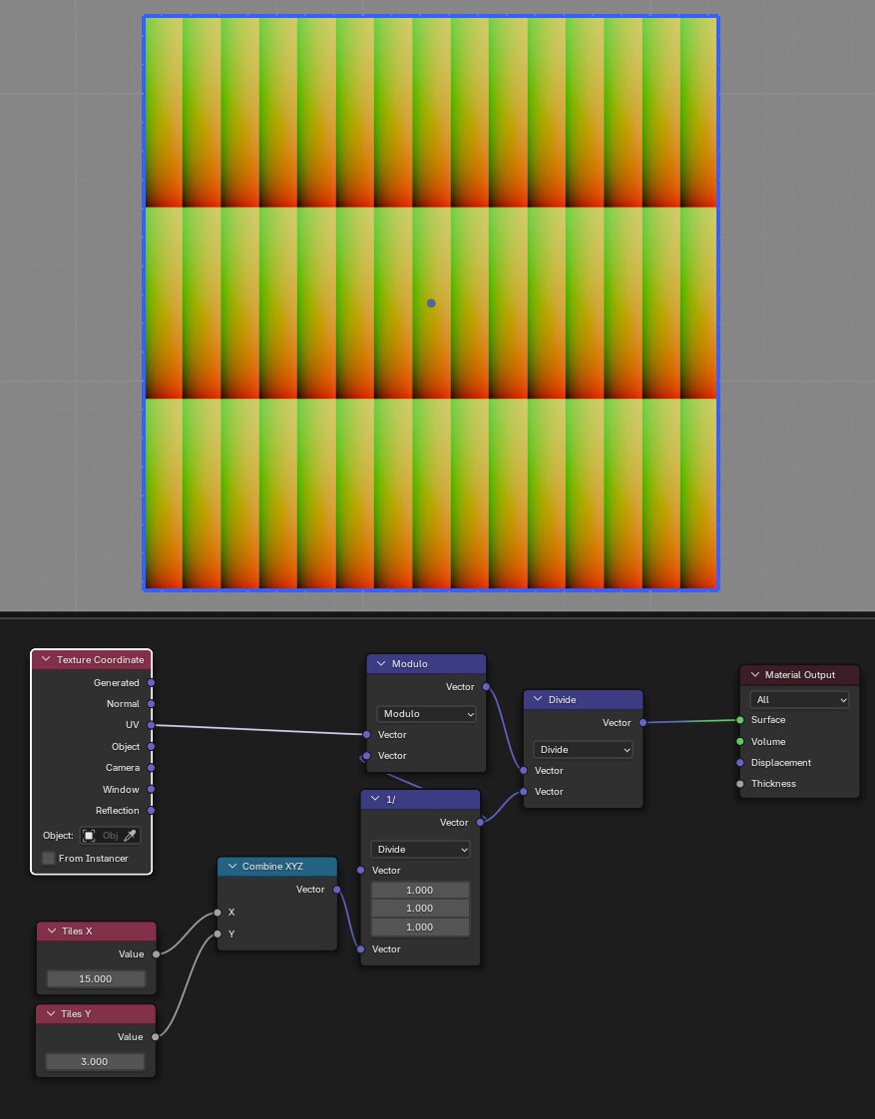Click the Combine XYZ X input socket
Image resolution: width=875 pixels, height=1119 pixels.
pyautogui.click(x=218, y=912)
